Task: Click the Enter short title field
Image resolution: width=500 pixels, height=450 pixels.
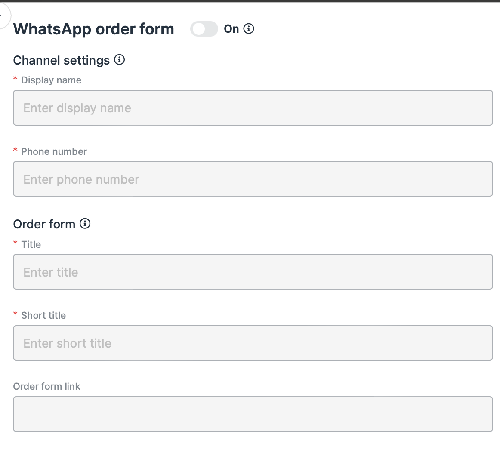Action: coord(253,343)
